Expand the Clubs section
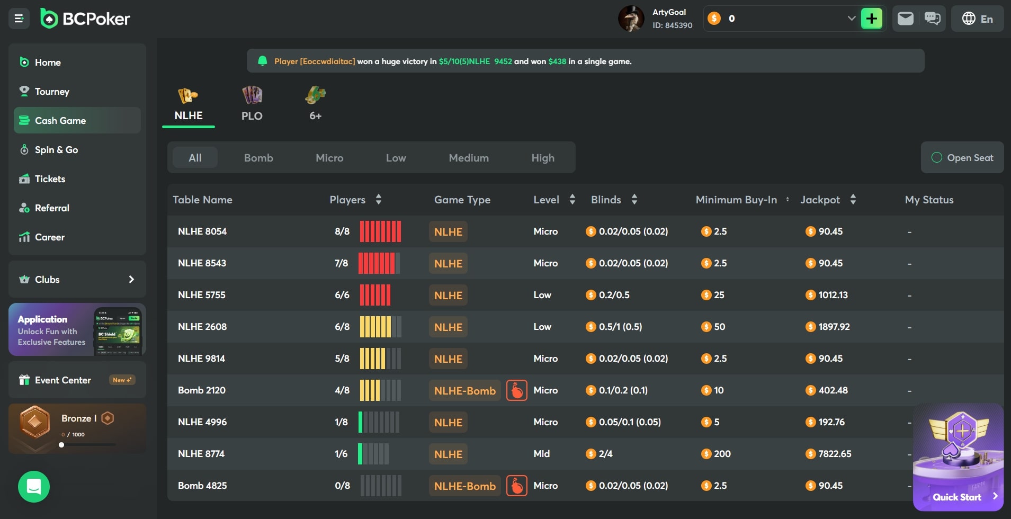 coord(77,279)
